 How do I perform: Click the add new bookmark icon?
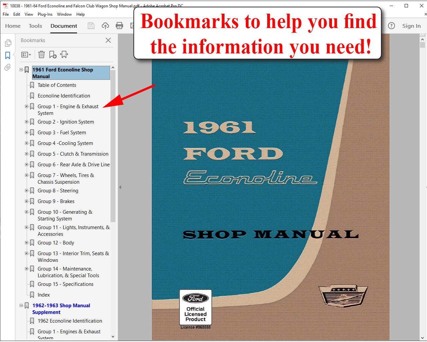click(x=53, y=54)
